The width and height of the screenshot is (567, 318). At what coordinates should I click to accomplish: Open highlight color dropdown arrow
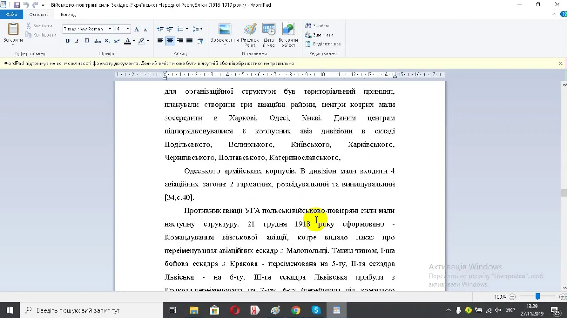coord(148,41)
